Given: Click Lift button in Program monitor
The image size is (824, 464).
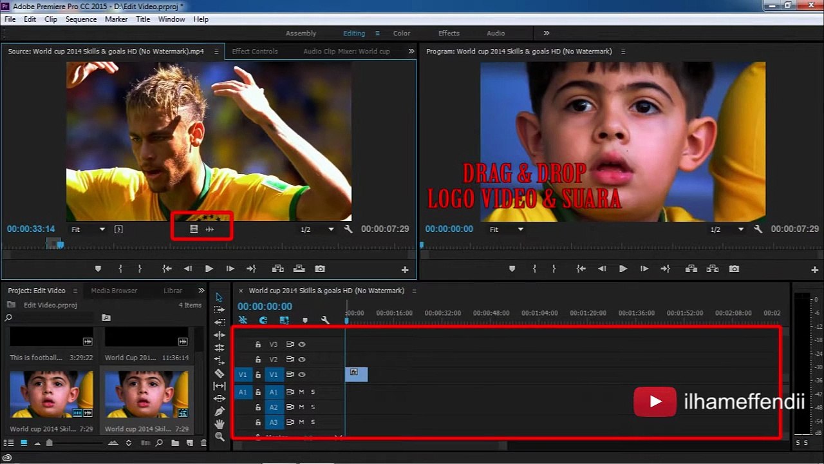Looking at the screenshot, I should (x=691, y=269).
